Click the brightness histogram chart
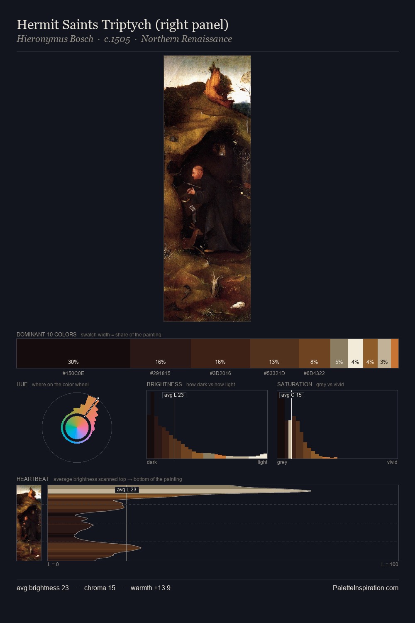 207,424
